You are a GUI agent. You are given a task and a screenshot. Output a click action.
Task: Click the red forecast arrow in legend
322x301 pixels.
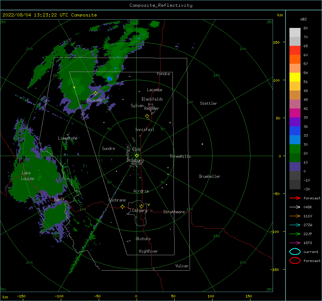pos(295,198)
